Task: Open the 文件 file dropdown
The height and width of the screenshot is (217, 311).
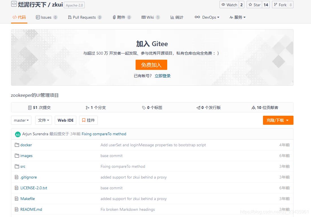Action: click(44, 120)
